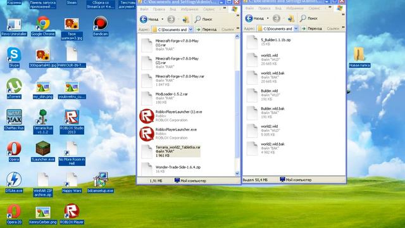This screenshot has width=405, height=228.
Task: Open the ROBLOX Player desktop shortcut
Action: pos(72,214)
